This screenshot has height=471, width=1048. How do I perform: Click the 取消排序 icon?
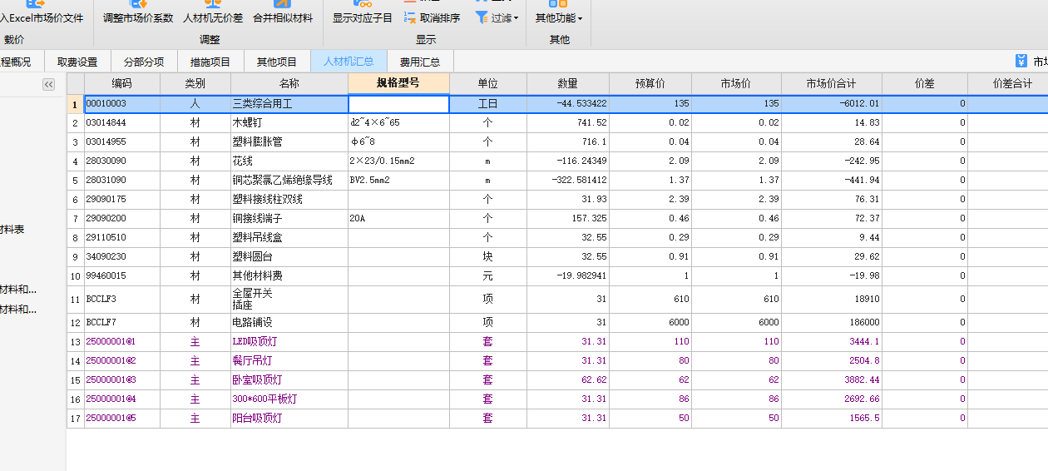pos(409,17)
